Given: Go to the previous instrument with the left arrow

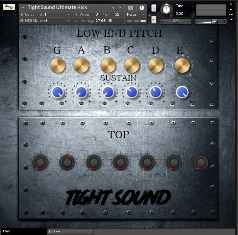Looking at the screenshot, I should coord(113,7).
